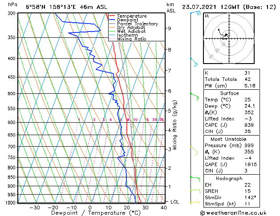Click the '500' pressure level label

pyautogui.click(x=12, y=94)
